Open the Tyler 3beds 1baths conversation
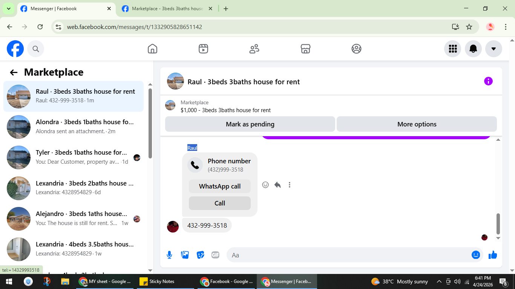The image size is (515, 289). tap(74, 157)
